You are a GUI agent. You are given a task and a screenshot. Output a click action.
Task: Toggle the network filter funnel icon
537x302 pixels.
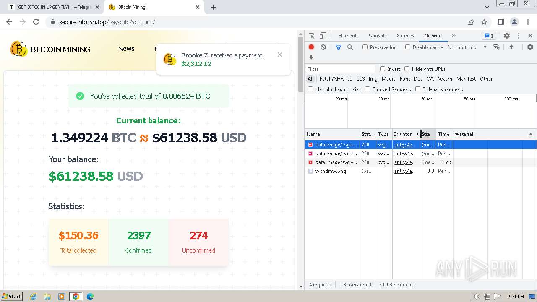339,47
